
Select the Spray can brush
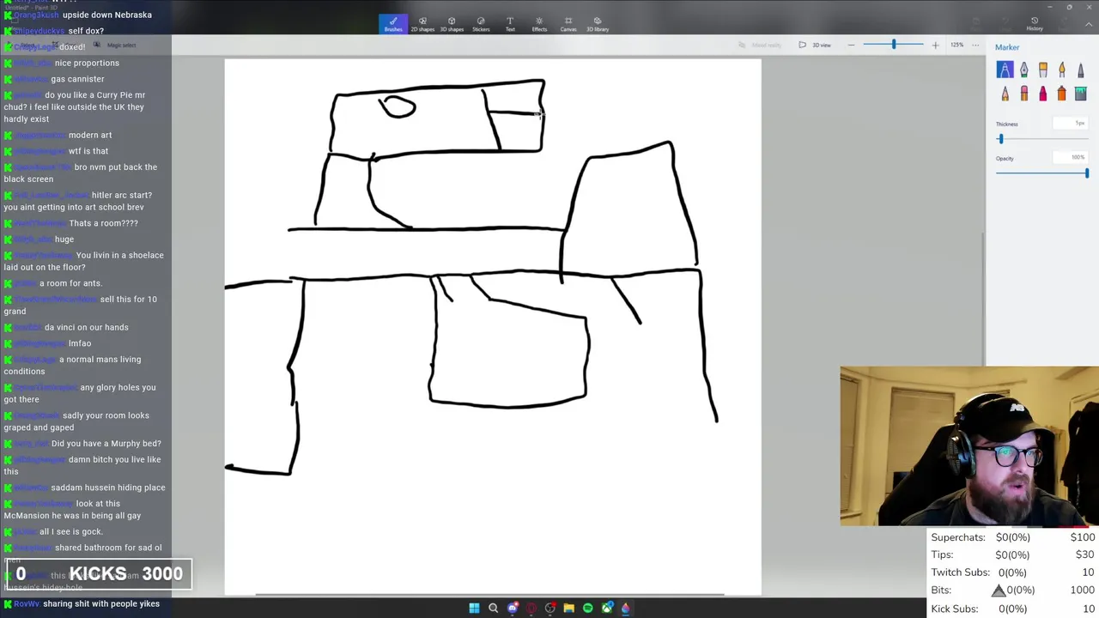1062,94
